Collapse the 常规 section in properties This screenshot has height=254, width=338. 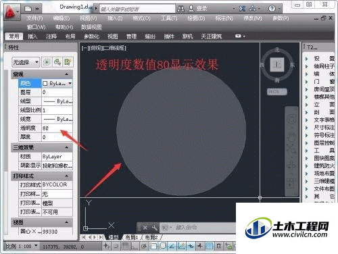[x=67, y=74]
